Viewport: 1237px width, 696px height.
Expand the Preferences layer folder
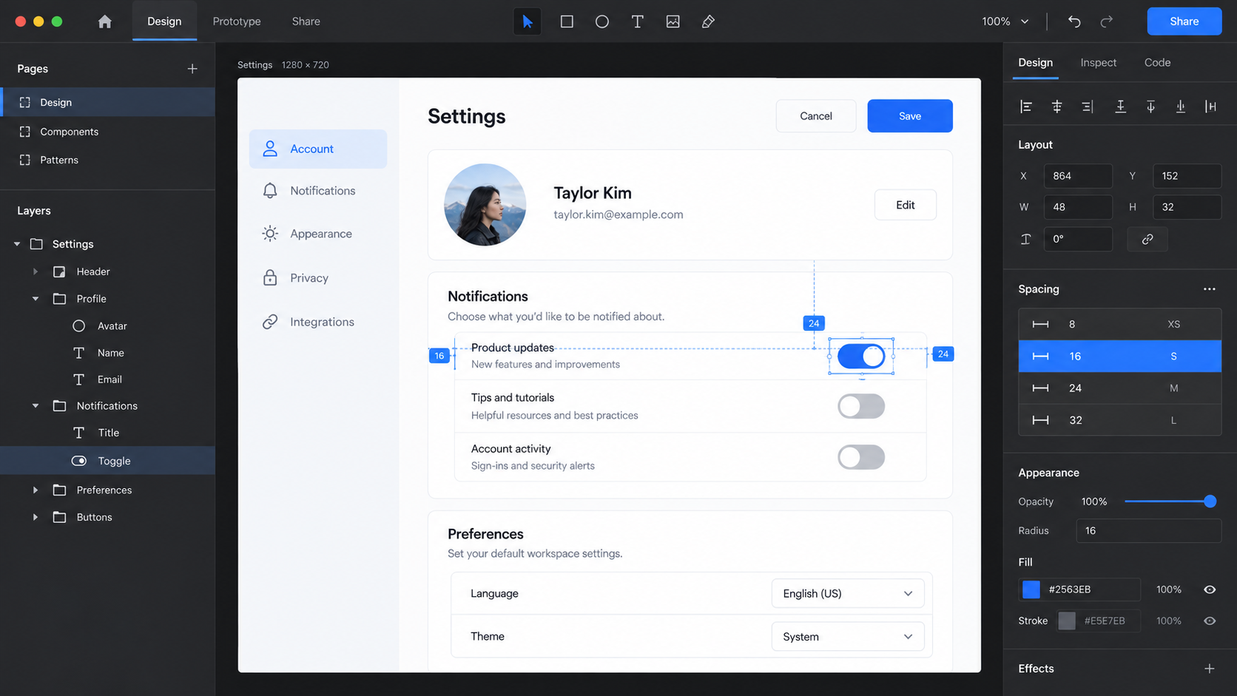(x=35, y=490)
